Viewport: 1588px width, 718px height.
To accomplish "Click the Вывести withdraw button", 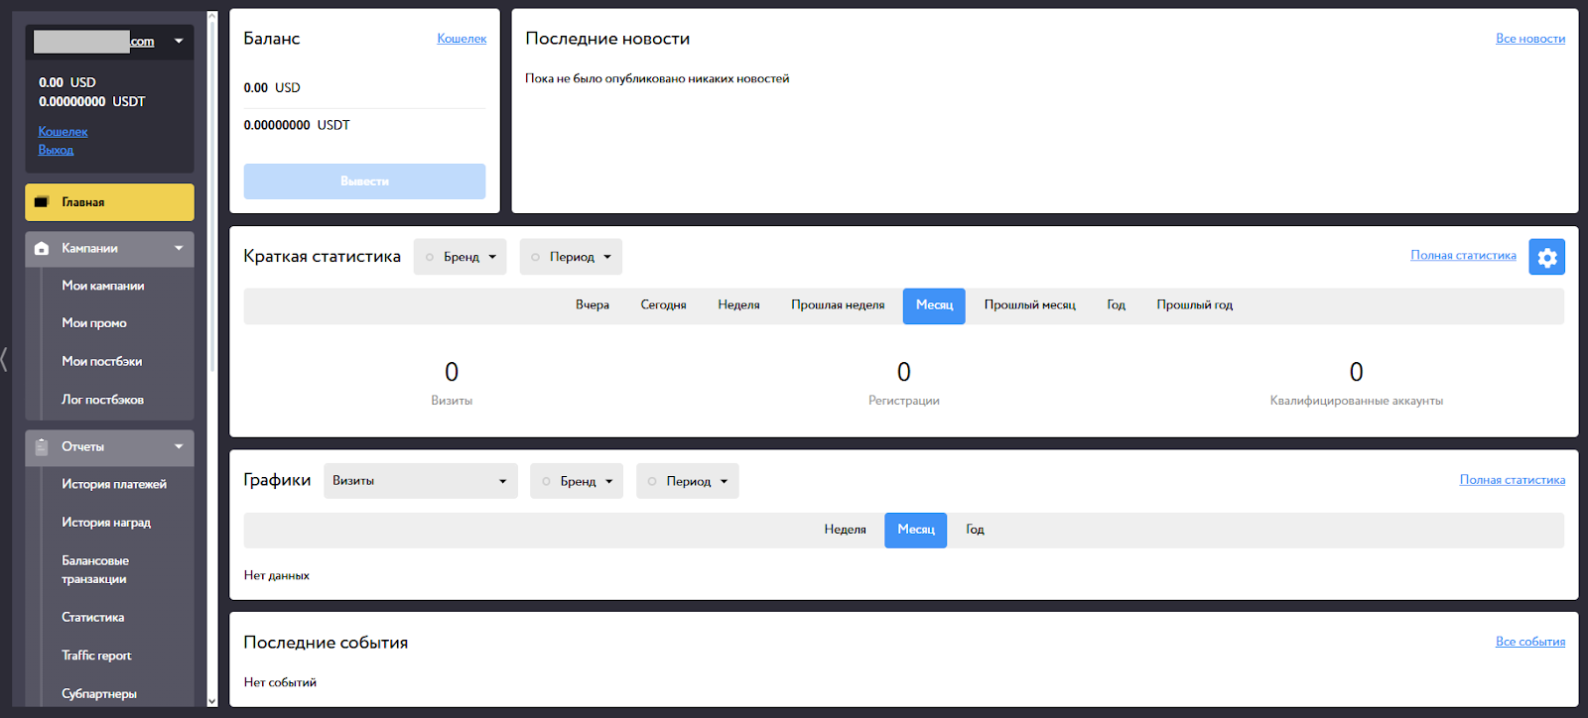I will point(364,181).
